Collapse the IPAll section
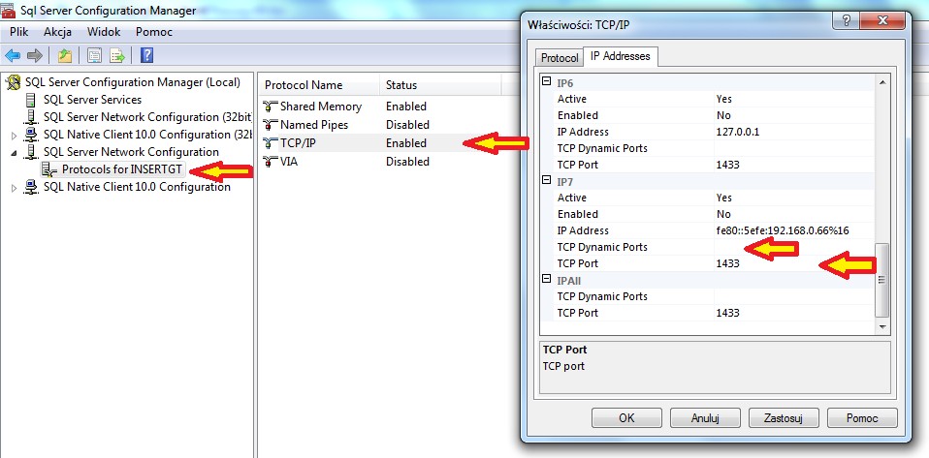The height and width of the screenshot is (458, 929). [x=547, y=280]
